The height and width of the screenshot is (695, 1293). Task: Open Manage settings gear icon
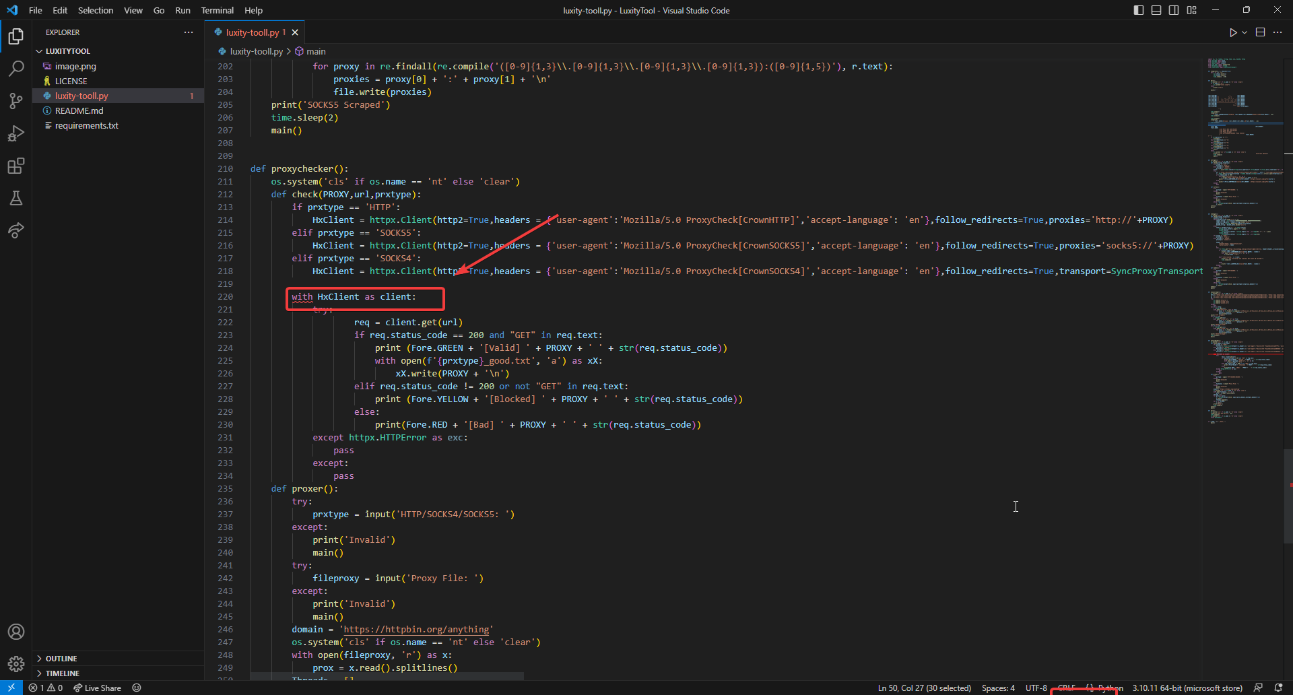point(16,664)
